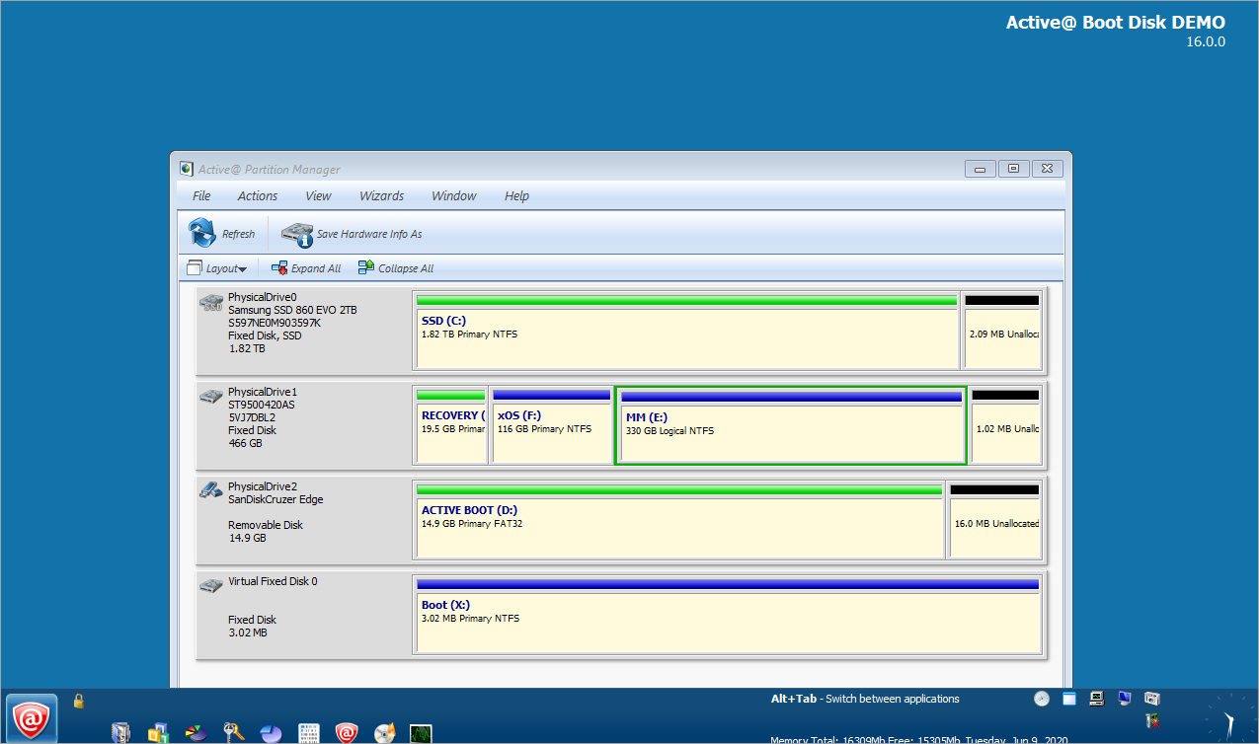Viewport: 1259px width, 744px height.
Task: Open the Wizards menu
Action: tap(381, 195)
